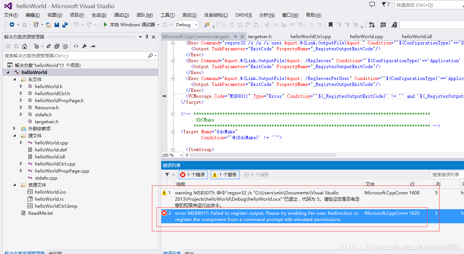Select helloWorld.ico resource file
The height and width of the screenshot is (254, 464).
pyautogui.click(x=51, y=192)
